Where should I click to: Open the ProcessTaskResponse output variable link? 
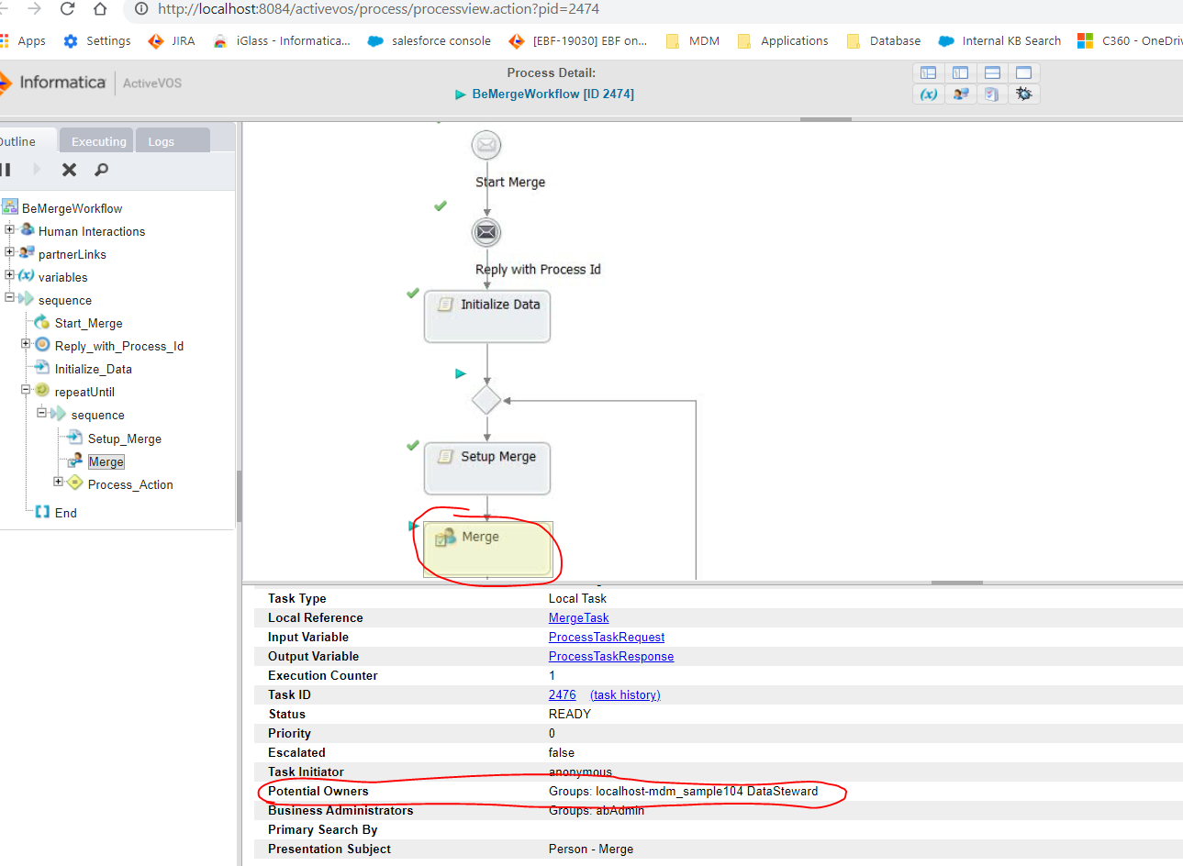click(611, 657)
